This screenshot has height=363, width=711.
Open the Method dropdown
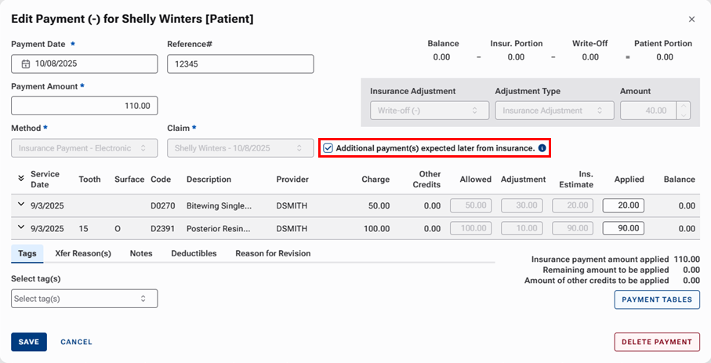pos(84,147)
